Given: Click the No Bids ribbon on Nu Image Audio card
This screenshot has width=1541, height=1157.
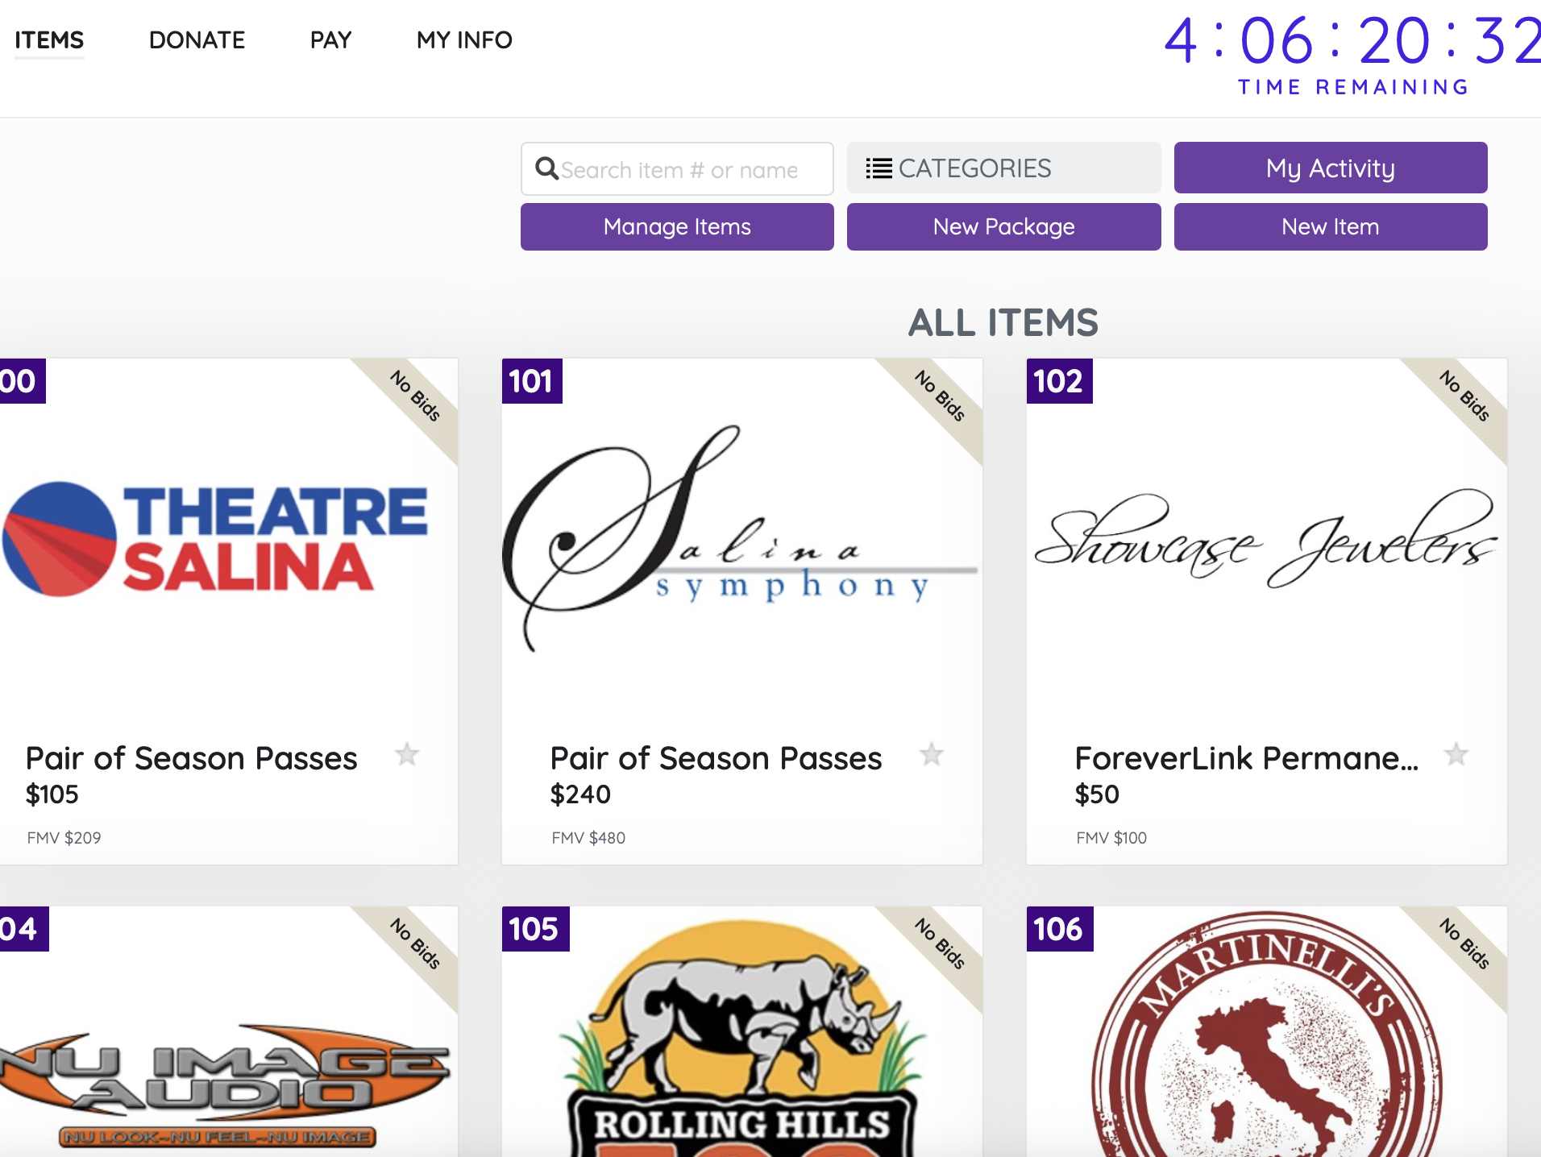Looking at the screenshot, I should 415,943.
